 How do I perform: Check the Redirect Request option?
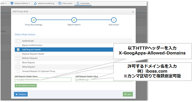[18, 58]
